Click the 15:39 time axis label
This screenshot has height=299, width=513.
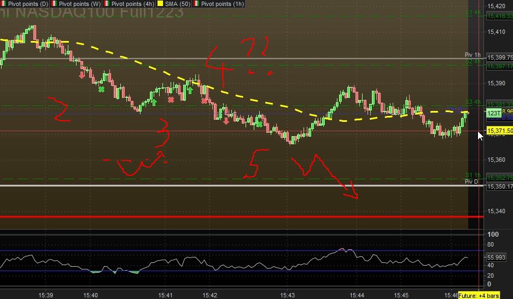click(45, 295)
